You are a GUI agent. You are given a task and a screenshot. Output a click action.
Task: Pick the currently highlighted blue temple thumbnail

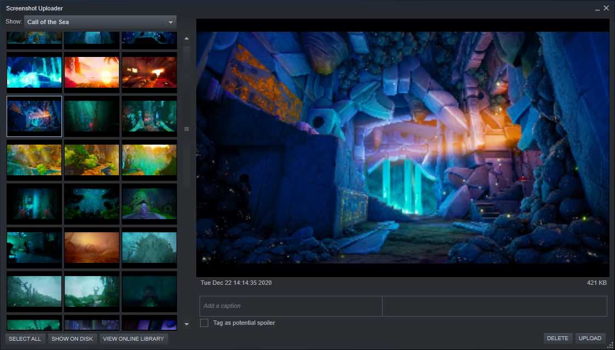34,116
